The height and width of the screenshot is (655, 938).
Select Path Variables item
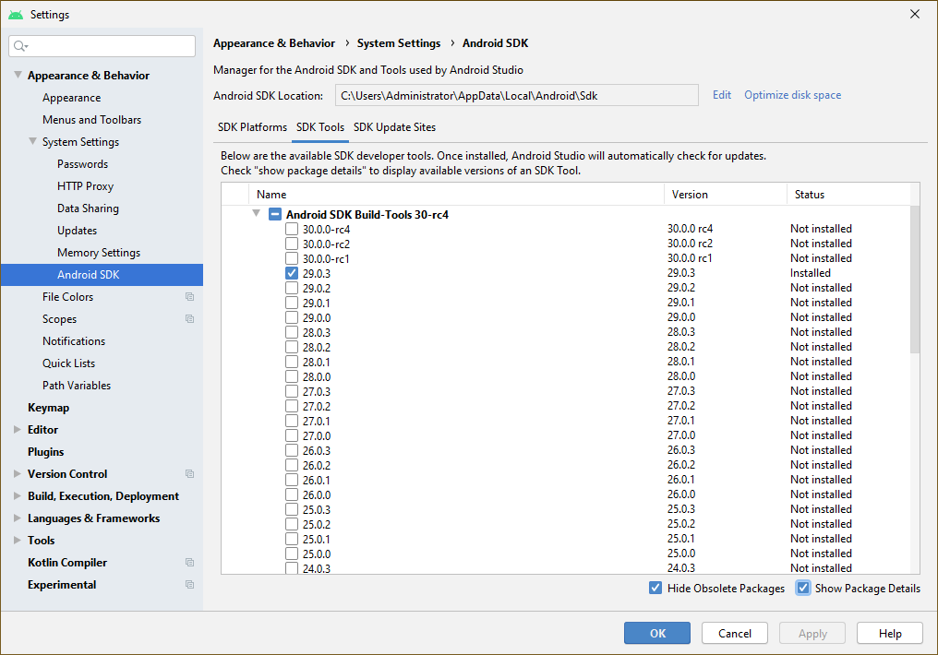coord(77,386)
